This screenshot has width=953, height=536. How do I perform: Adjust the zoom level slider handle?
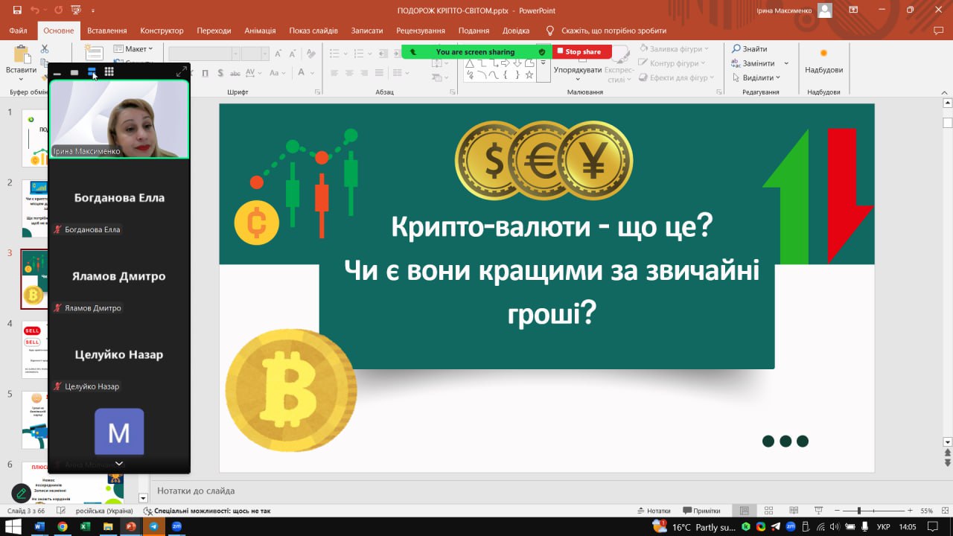(859, 511)
